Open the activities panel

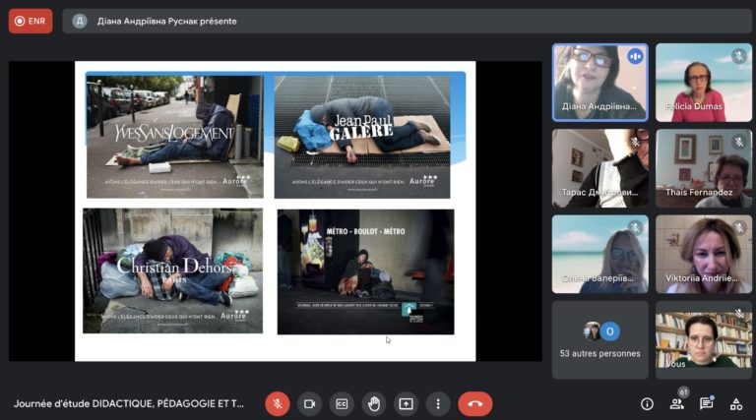736,404
